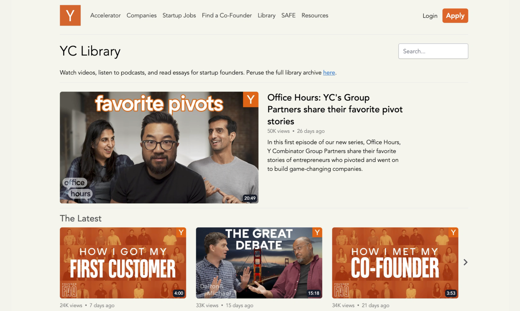520x311 pixels.
Task: Click the next arrow to scroll latest videos
Action: [465, 262]
